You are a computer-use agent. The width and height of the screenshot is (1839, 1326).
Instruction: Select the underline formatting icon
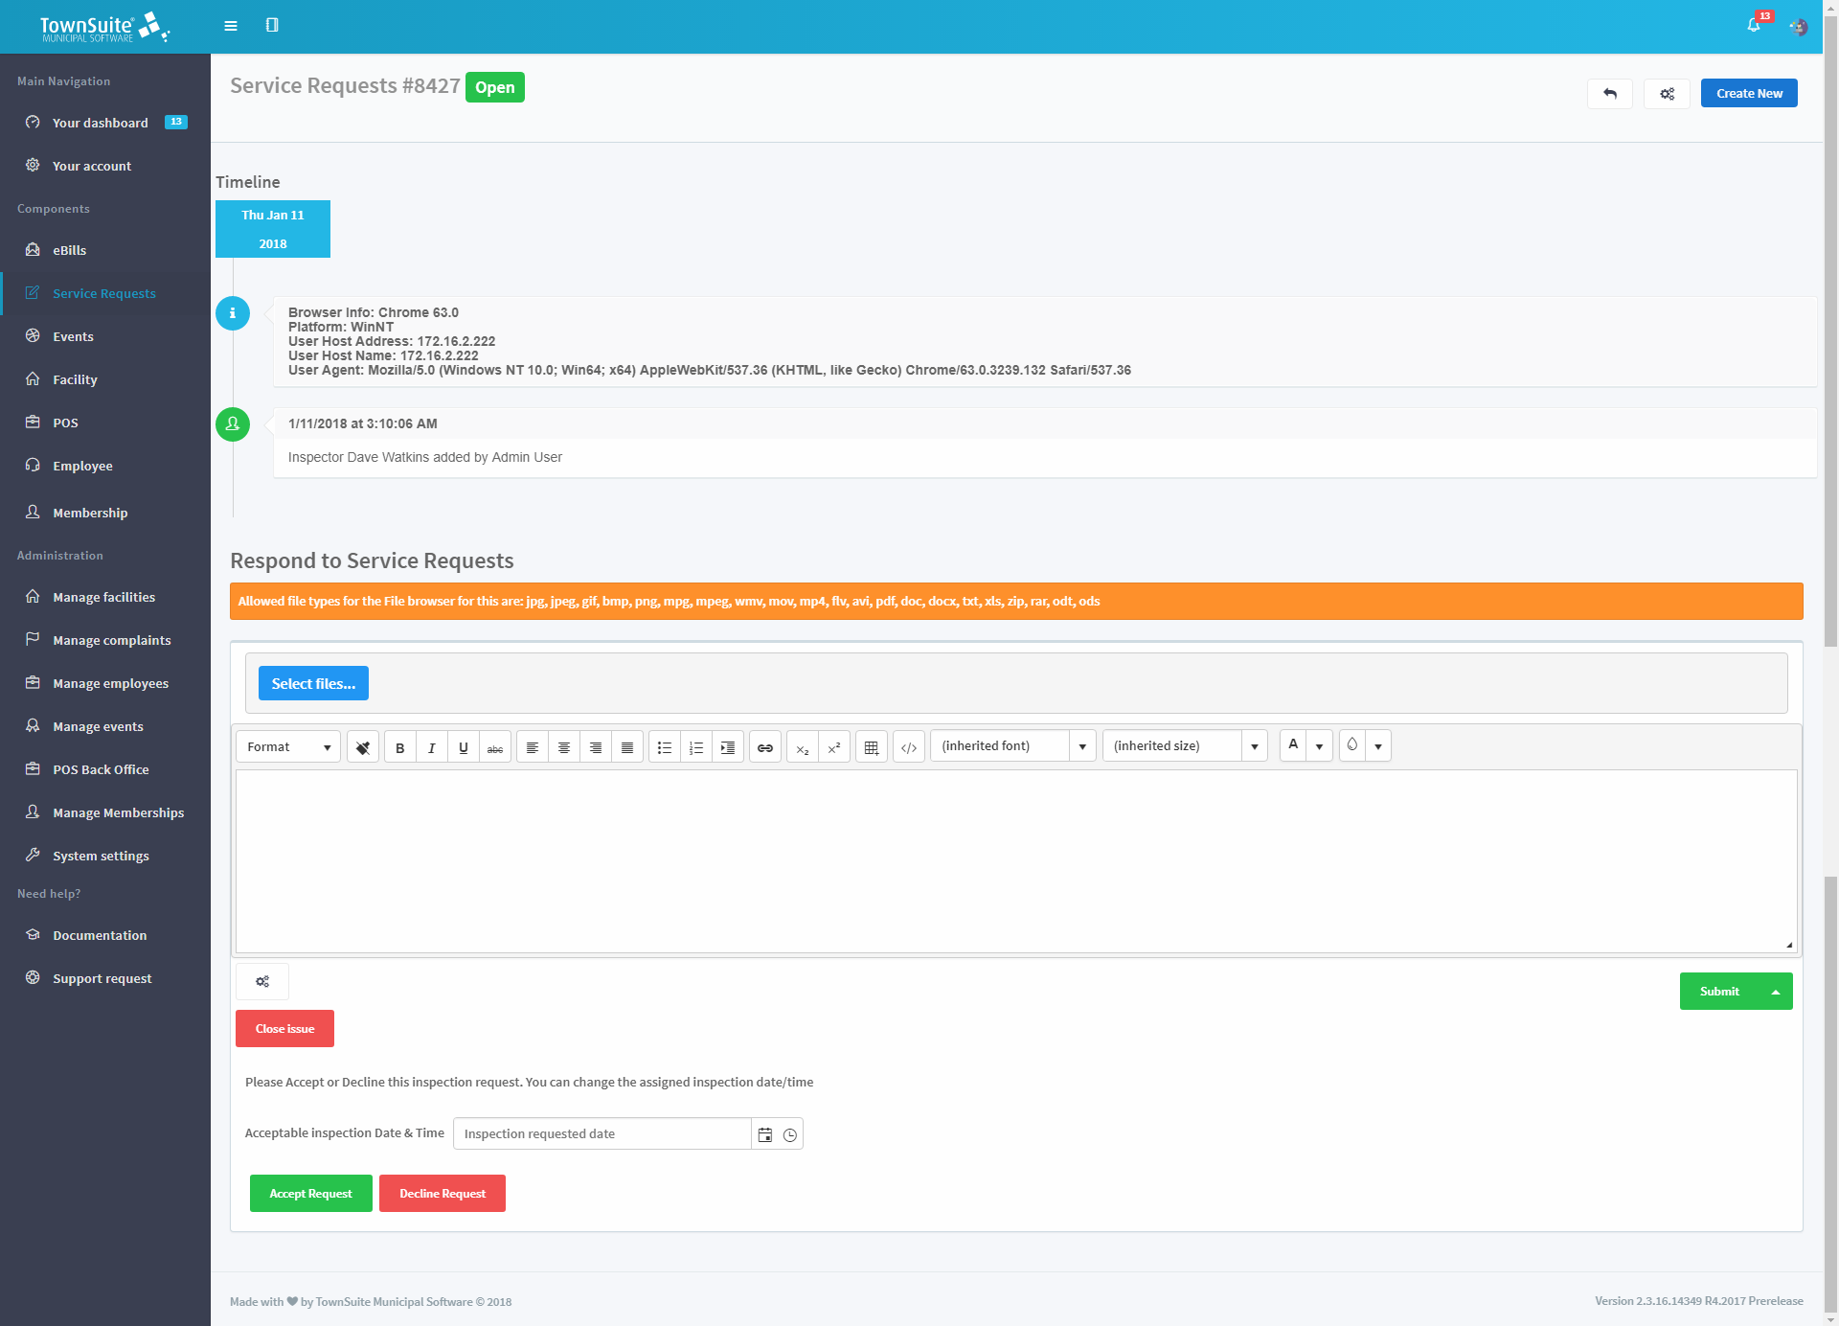[464, 746]
